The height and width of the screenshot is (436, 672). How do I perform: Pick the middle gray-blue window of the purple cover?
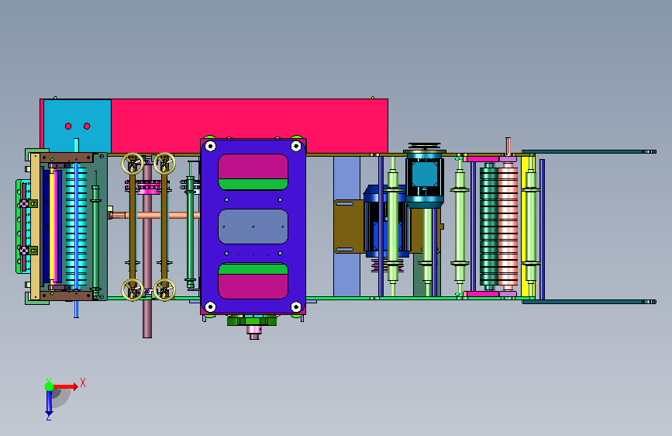click(253, 227)
